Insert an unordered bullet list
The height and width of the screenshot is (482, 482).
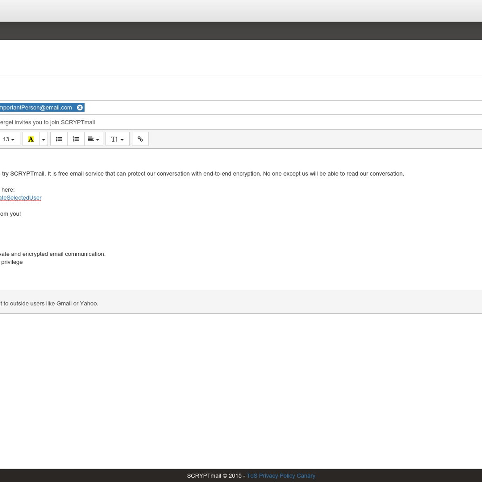pyautogui.click(x=59, y=139)
